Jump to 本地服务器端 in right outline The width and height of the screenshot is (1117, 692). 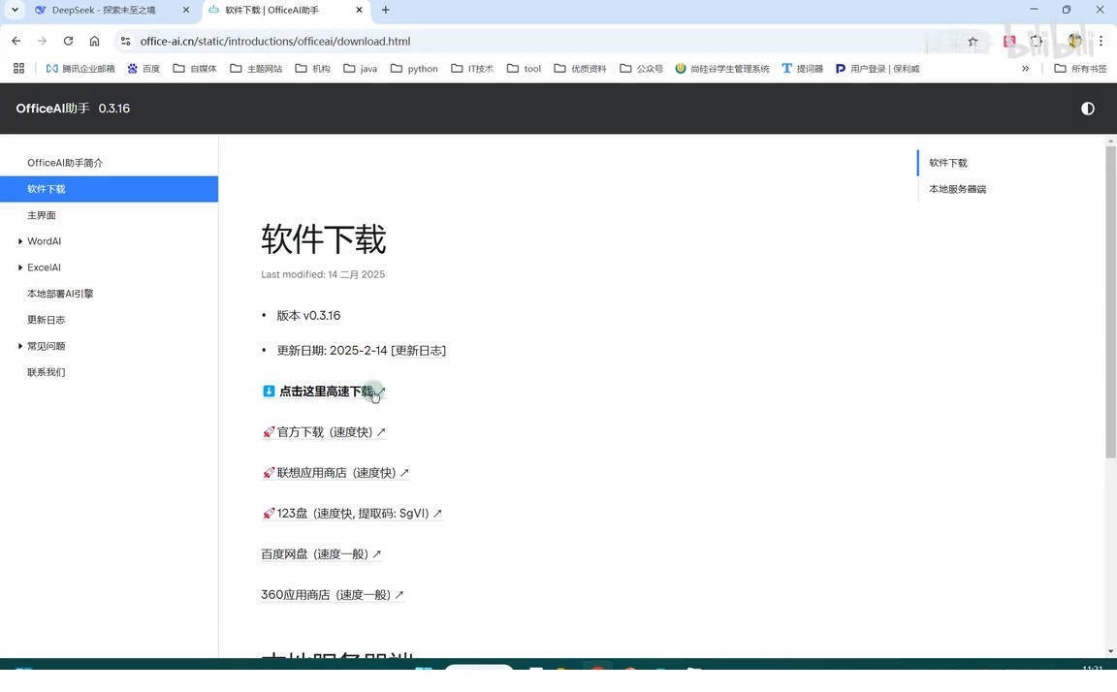coord(957,189)
